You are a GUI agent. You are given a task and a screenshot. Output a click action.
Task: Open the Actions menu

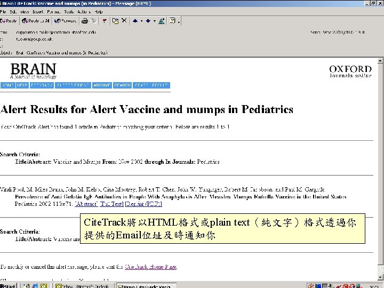pos(84,12)
